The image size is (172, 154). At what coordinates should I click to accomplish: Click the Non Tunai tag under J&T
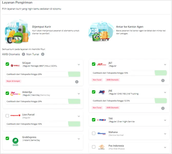[97, 80]
